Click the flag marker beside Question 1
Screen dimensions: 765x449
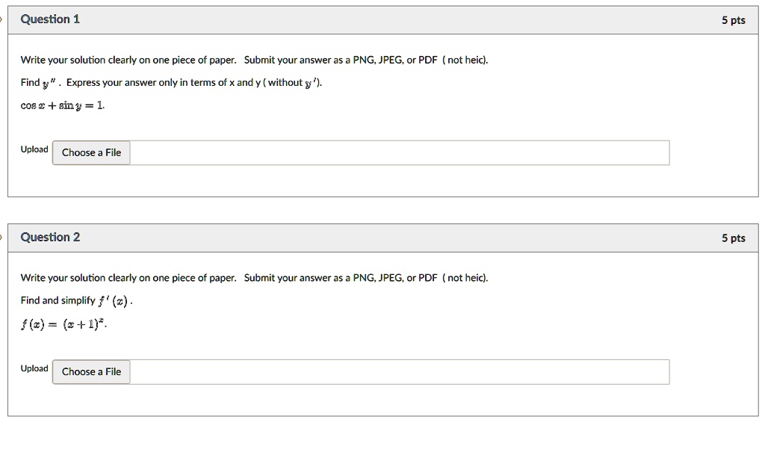tap(2, 19)
